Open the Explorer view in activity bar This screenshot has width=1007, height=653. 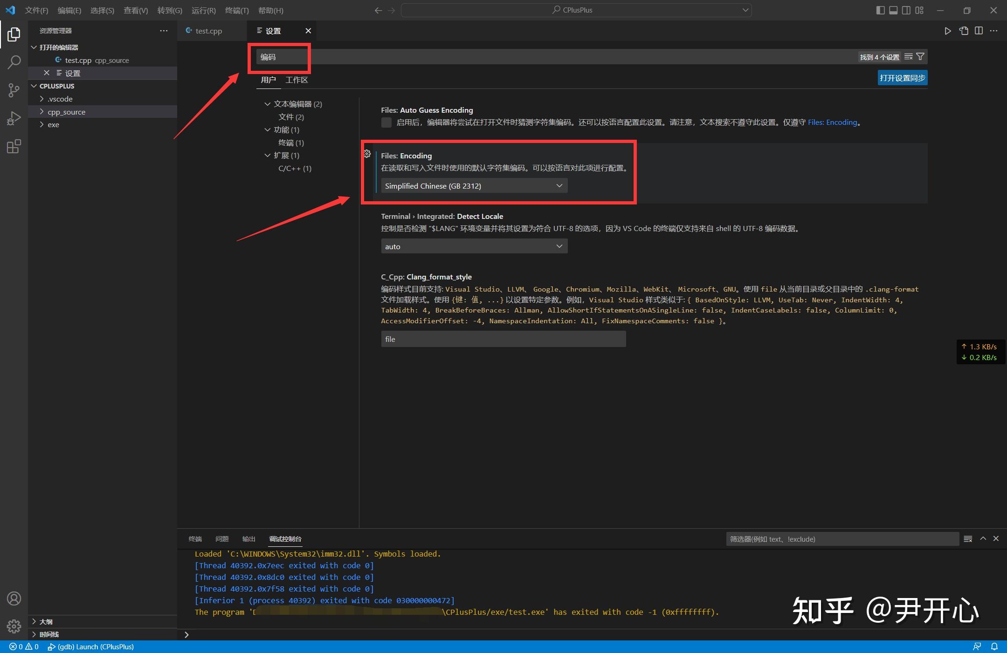coord(14,34)
